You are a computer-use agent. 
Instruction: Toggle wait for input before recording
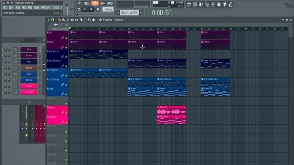tap(87, 3)
